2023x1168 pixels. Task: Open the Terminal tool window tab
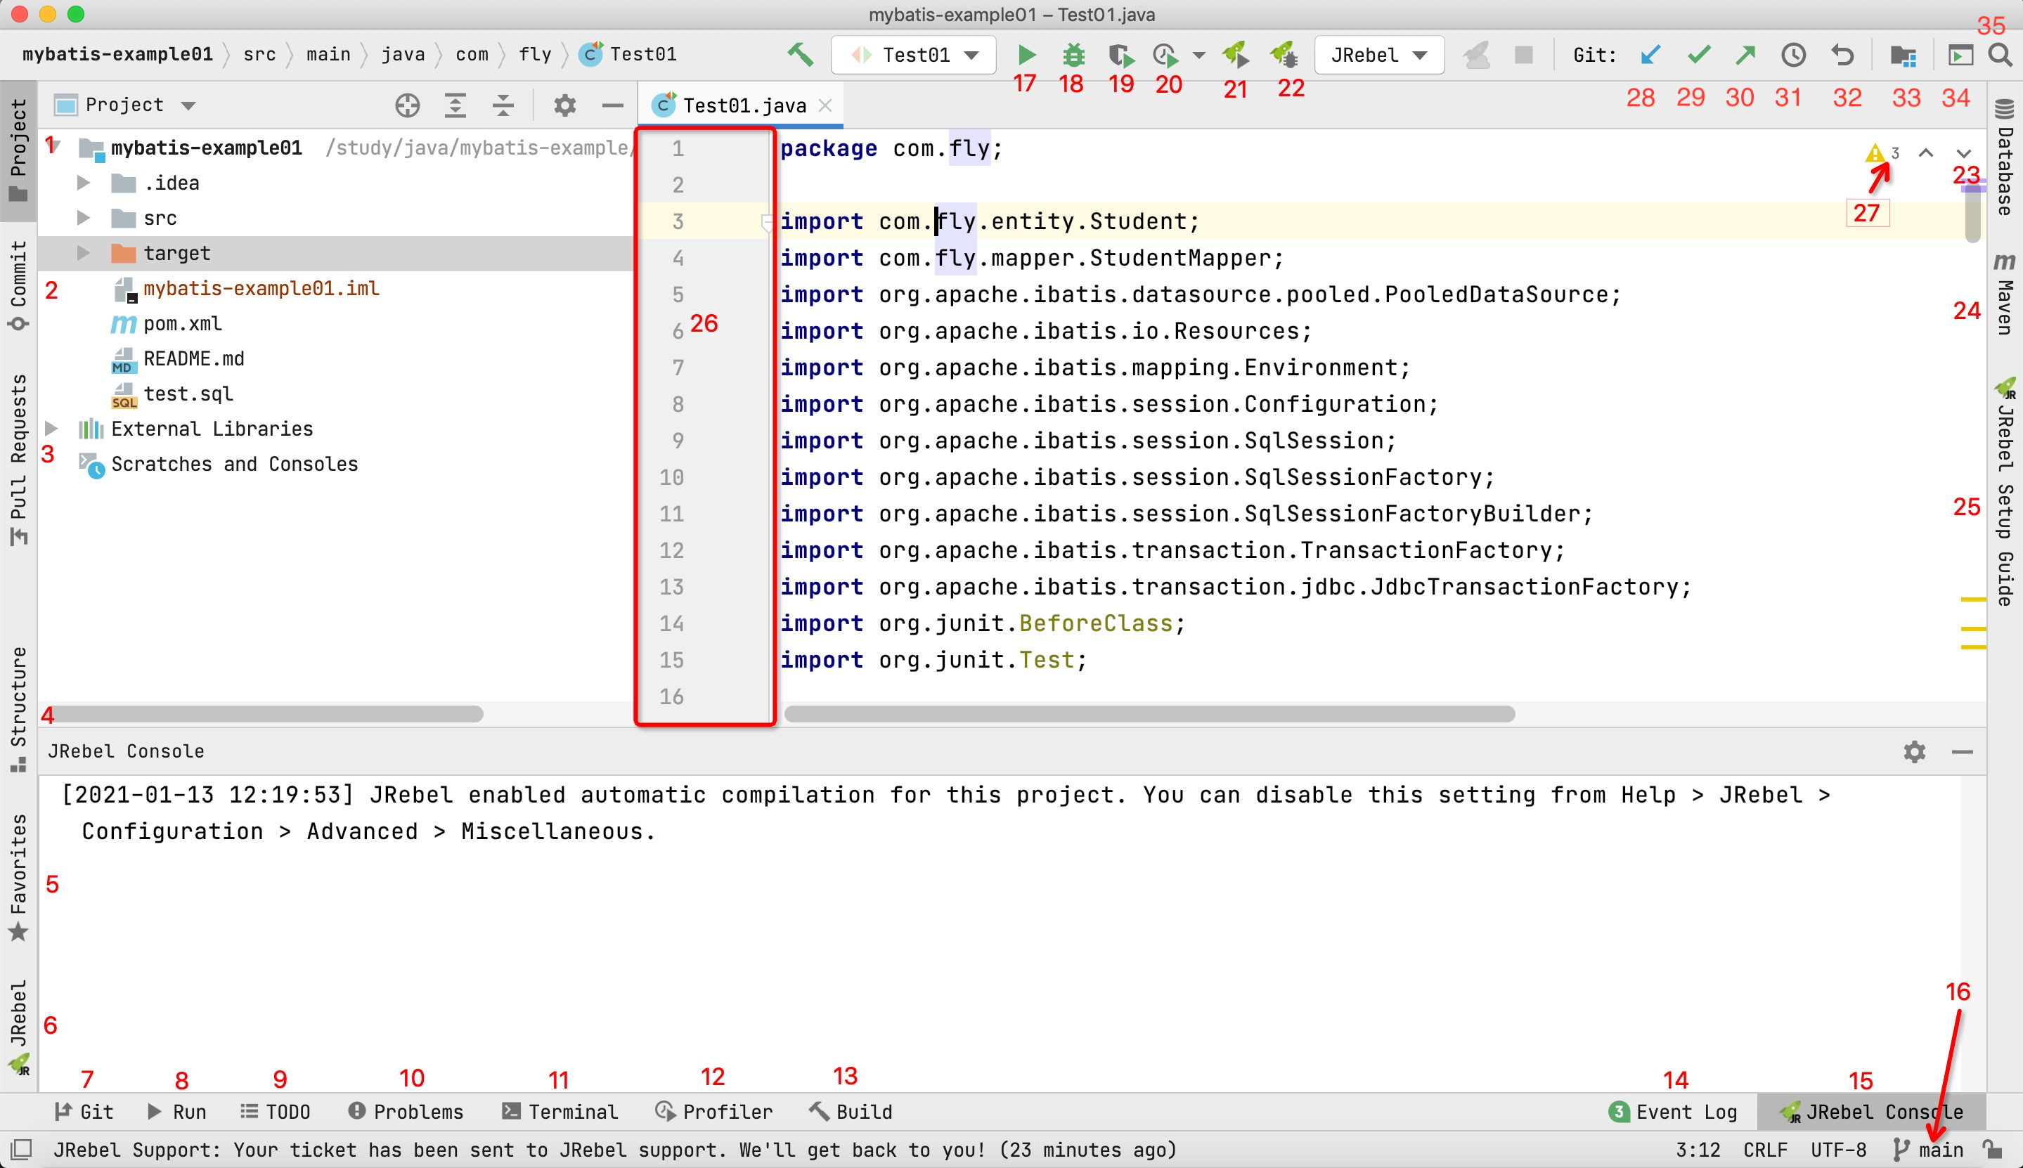click(x=559, y=1112)
